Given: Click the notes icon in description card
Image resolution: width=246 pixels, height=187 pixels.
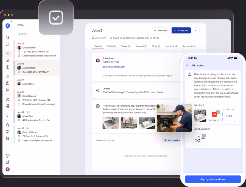Looking at the screenshot, I should click(x=98, y=106).
